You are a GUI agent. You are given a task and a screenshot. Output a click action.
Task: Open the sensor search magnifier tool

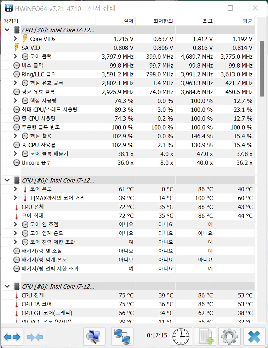(x=94, y=337)
